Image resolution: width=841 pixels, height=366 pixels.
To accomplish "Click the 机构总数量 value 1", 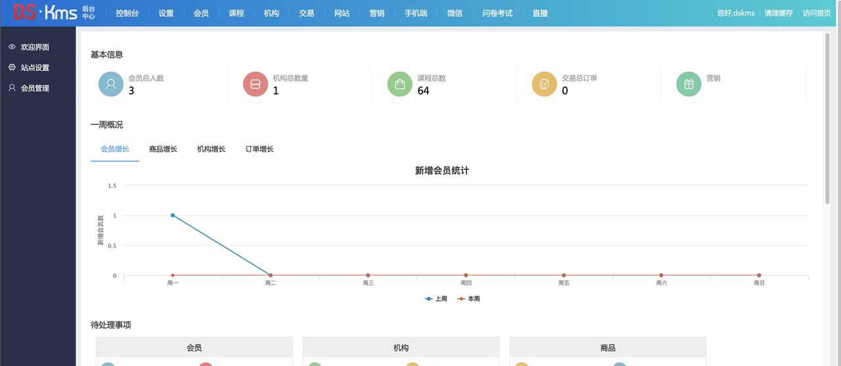I will coord(276,91).
